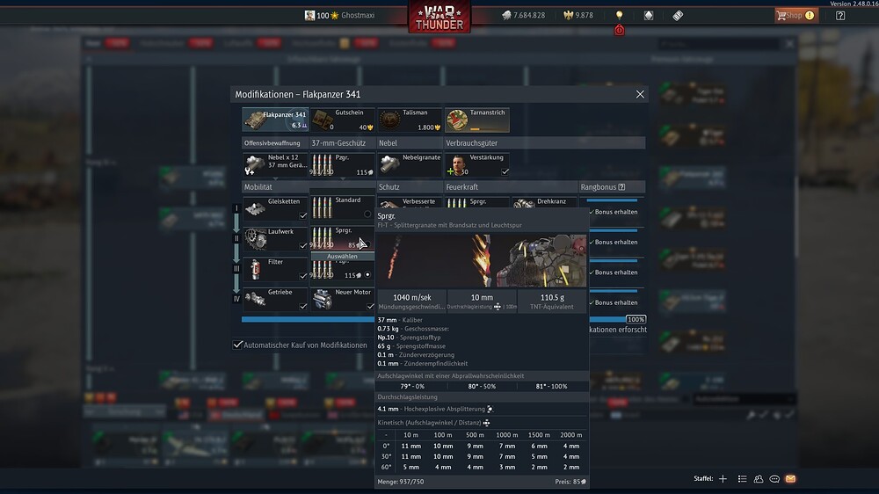879x494 pixels.
Task: Click the 100% progress indicator
Action: pyautogui.click(x=636, y=319)
